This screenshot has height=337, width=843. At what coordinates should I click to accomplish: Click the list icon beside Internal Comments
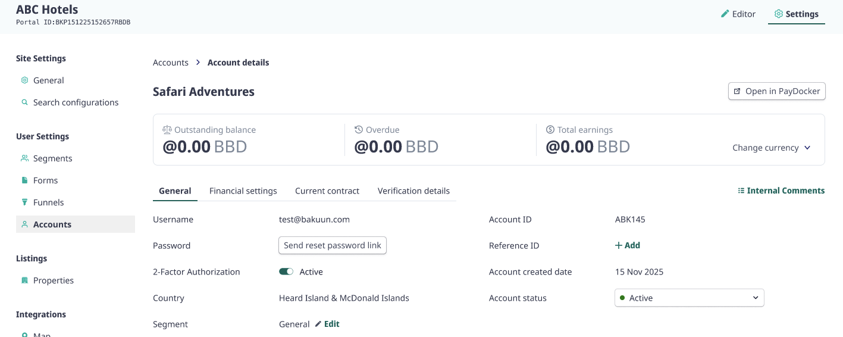[x=741, y=191]
